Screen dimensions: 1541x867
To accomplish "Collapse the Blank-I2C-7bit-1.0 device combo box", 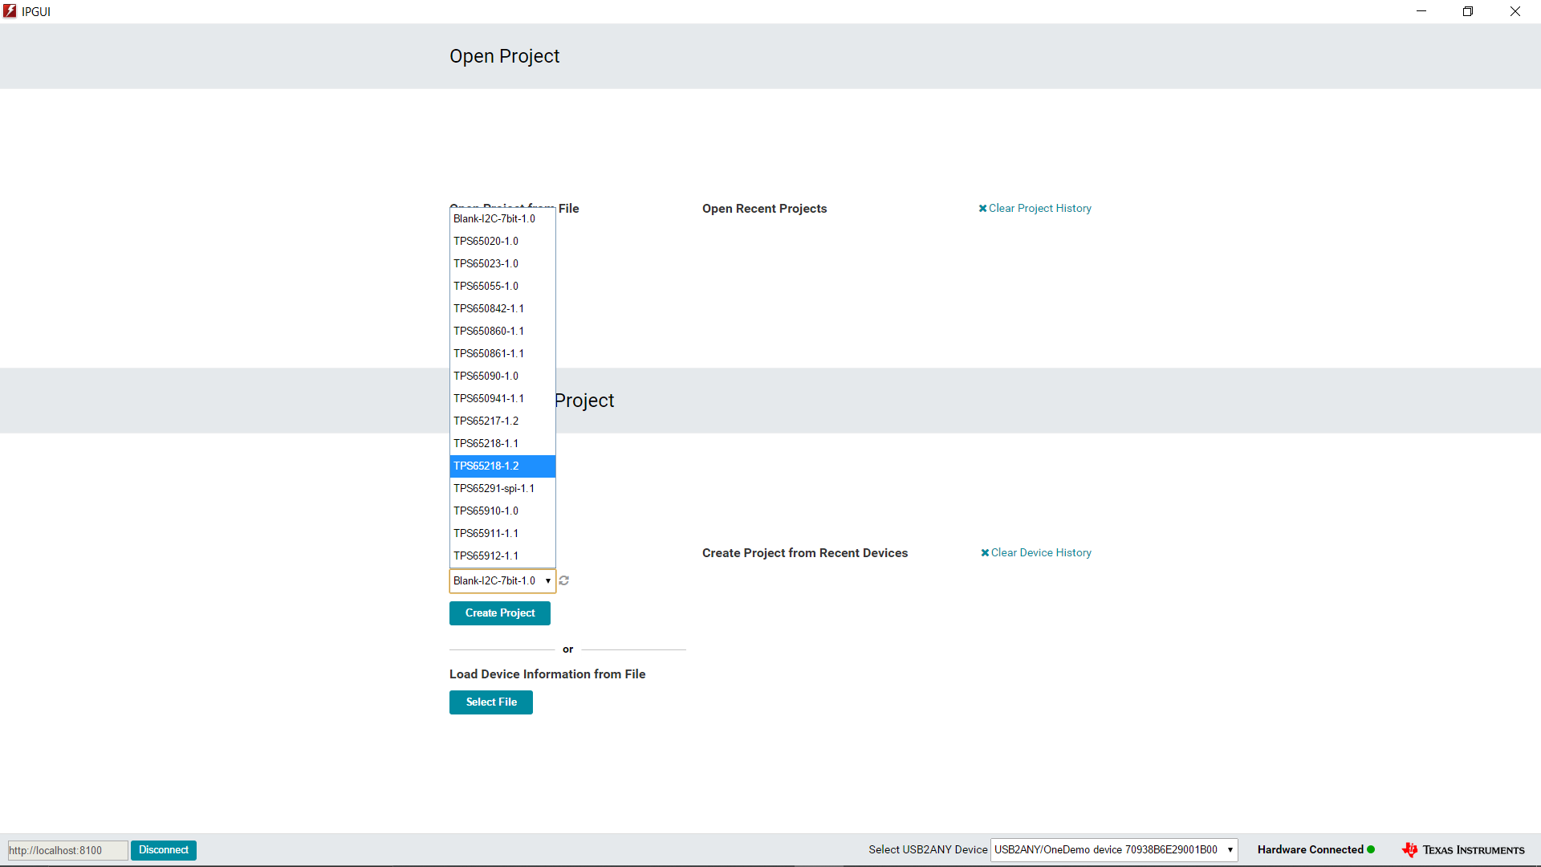I will click(x=502, y=580).
